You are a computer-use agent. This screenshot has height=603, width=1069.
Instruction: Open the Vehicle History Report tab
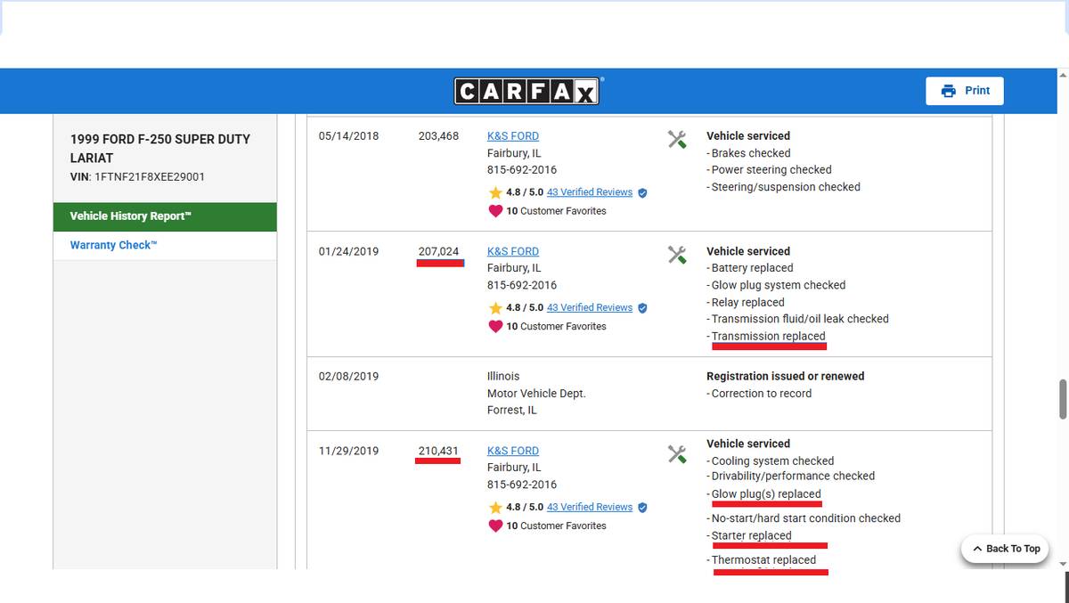click(165, 216)
